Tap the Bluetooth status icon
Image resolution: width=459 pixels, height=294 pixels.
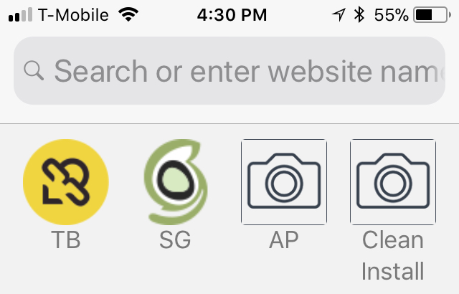click(x=359, y=15)
